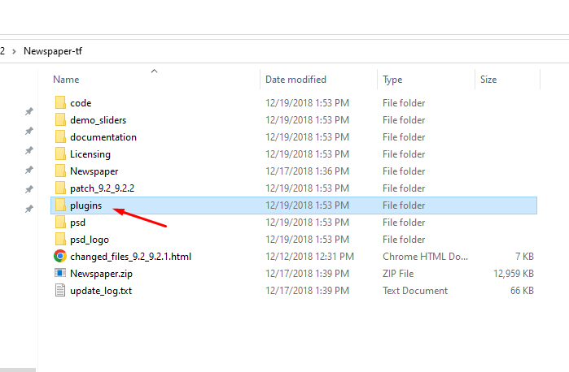This screenshot has width=569, height=372.
Task: Click the 12,959 KB size value
Action: pos(514,274)
